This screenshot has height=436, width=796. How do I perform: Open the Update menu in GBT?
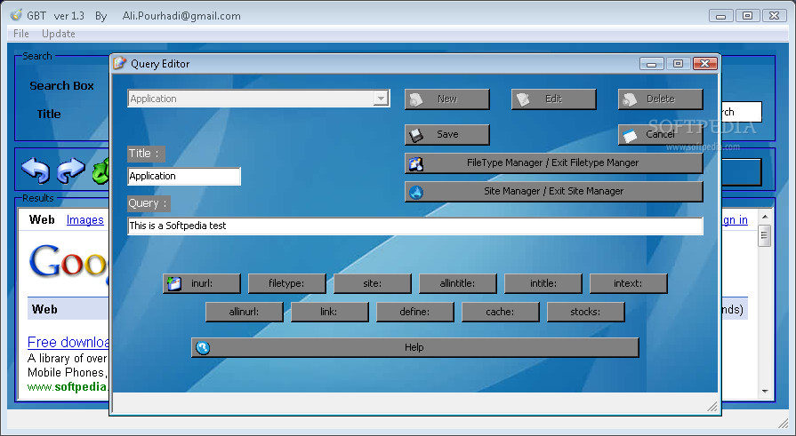[x=59, y=34]
